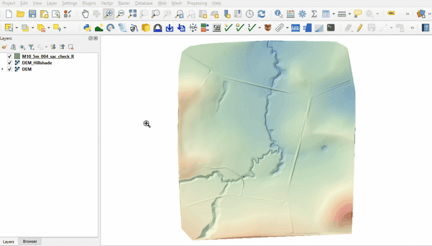Click the Refresh map icon
The width and height of the screenshot is (432, 246).
(261, 13)
